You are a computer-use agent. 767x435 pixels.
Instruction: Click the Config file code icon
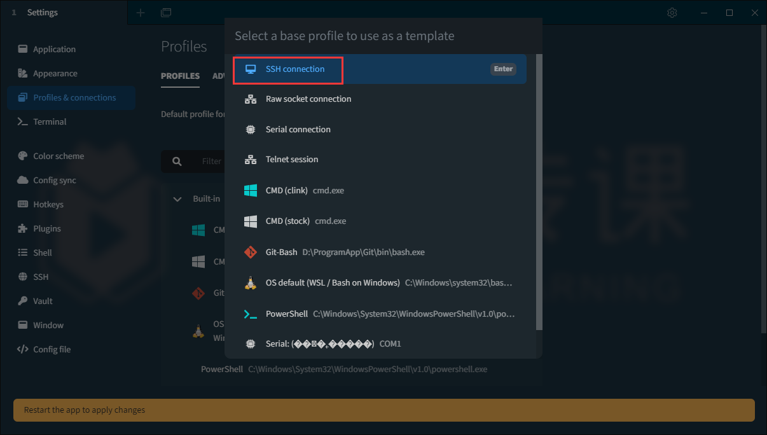22,349
